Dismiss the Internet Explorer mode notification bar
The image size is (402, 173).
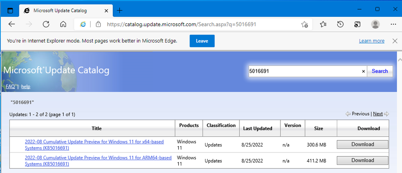click(395, 41)
